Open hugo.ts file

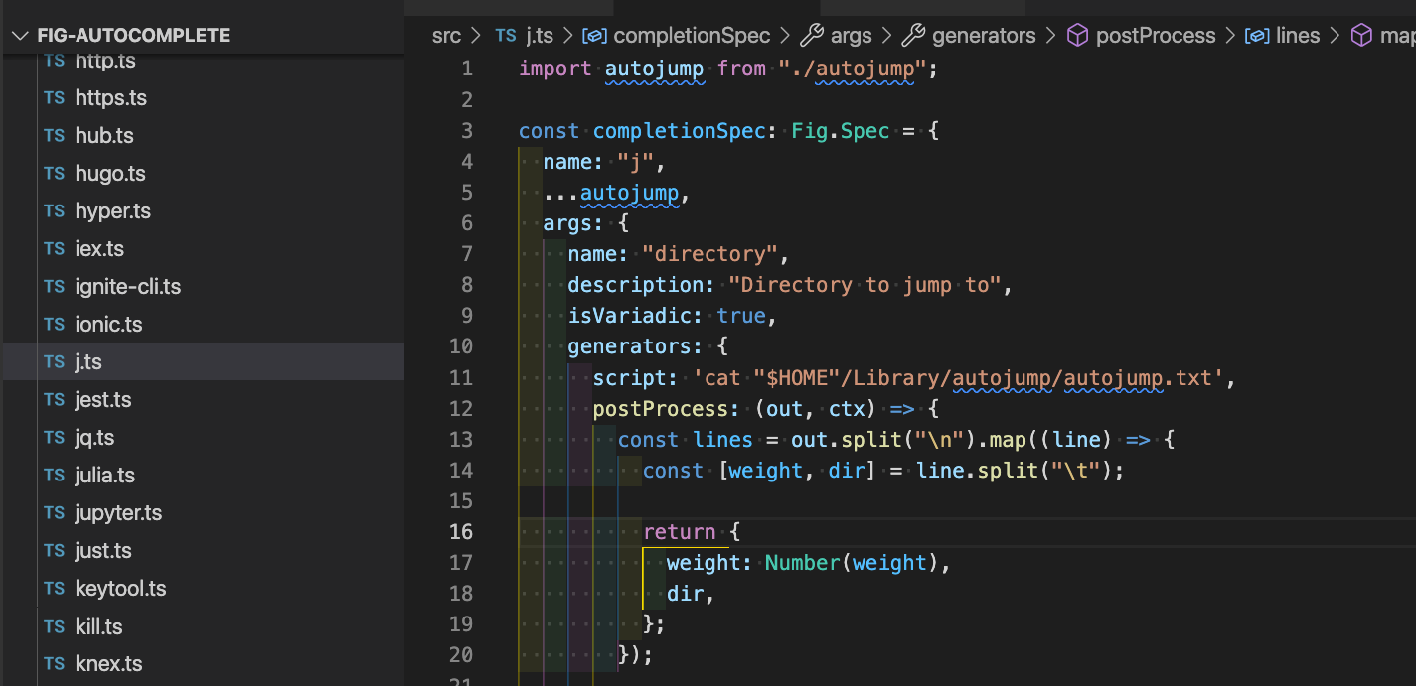109,174
